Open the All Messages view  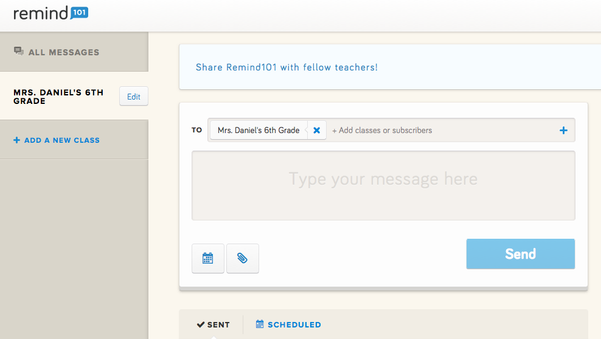[63, 52]
